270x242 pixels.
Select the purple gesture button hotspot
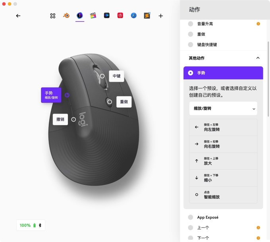point(67,95)
